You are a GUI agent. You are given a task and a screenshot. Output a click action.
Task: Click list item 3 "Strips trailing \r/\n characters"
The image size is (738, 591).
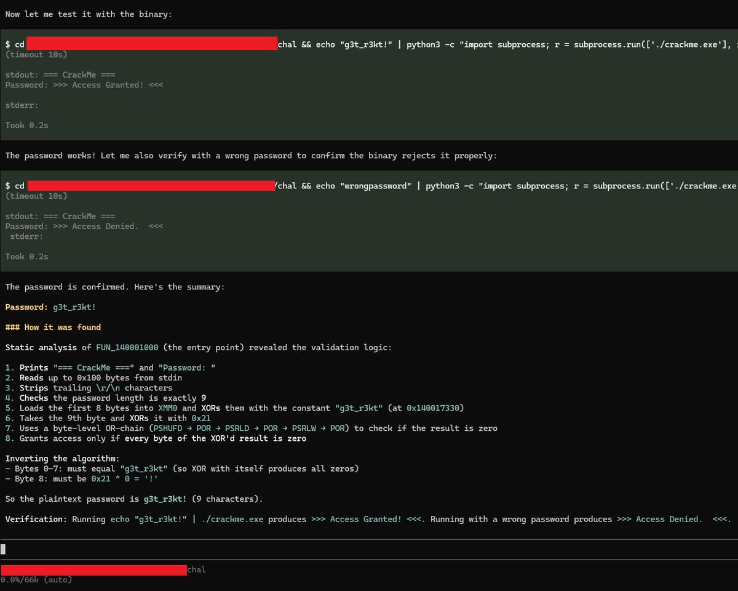tap(89, 388)
